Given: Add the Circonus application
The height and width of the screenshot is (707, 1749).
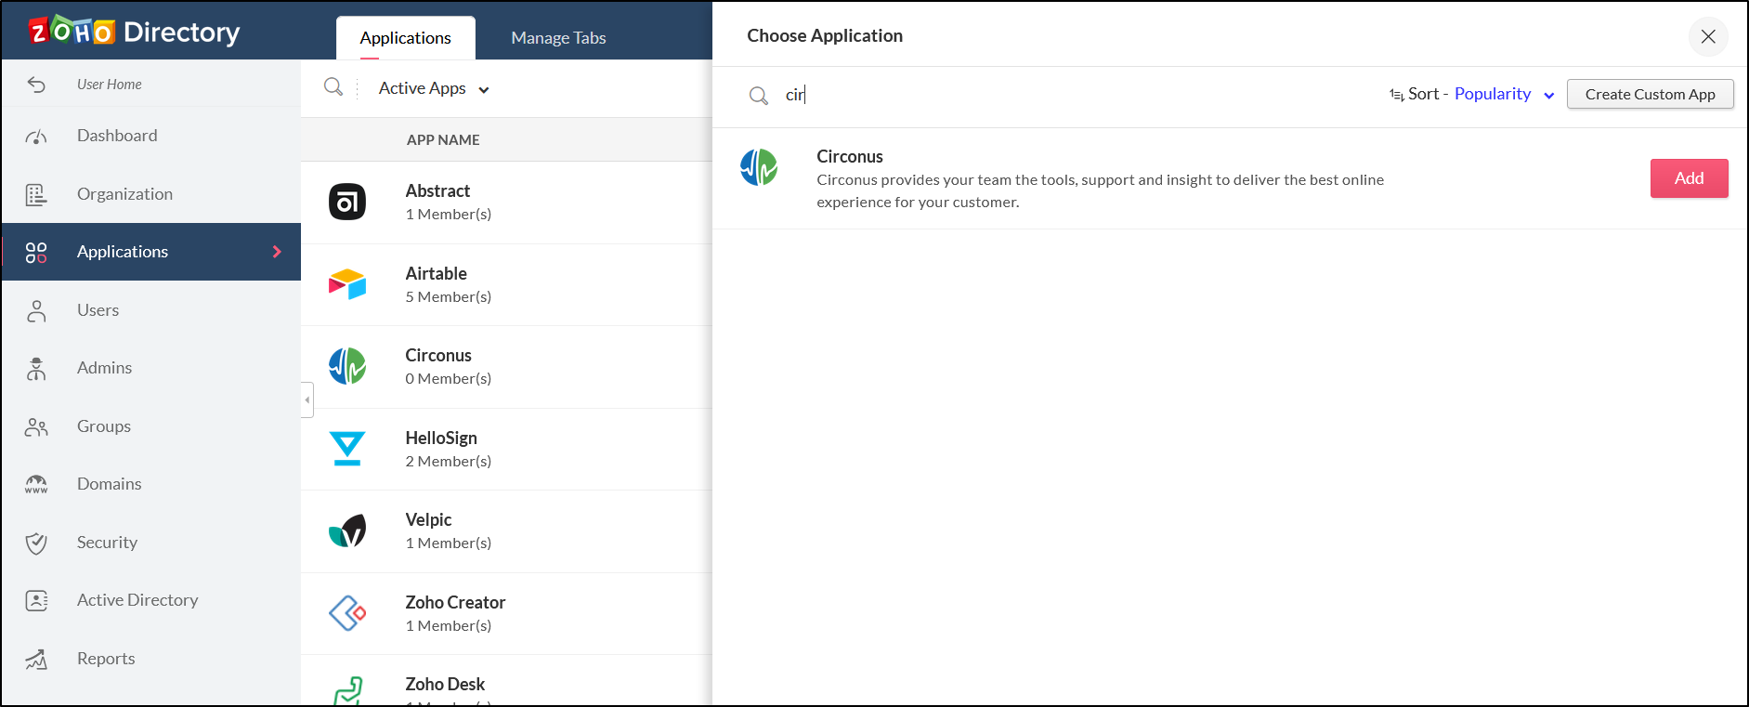Looking at the screenshot, I should coord(1689,178).
